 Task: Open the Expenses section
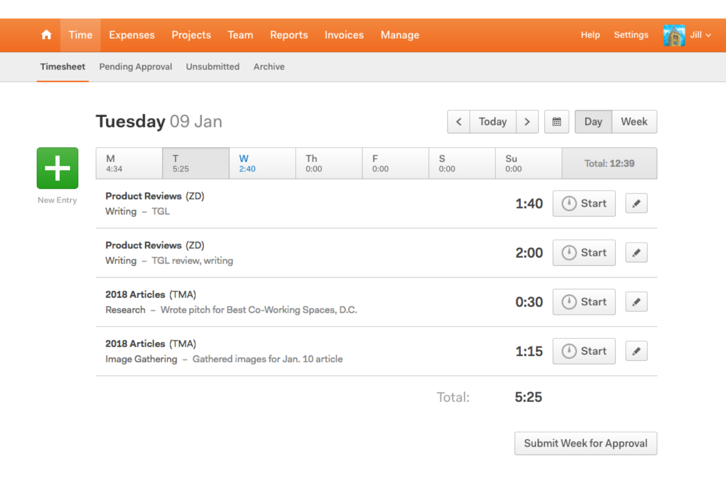[131, 35]
